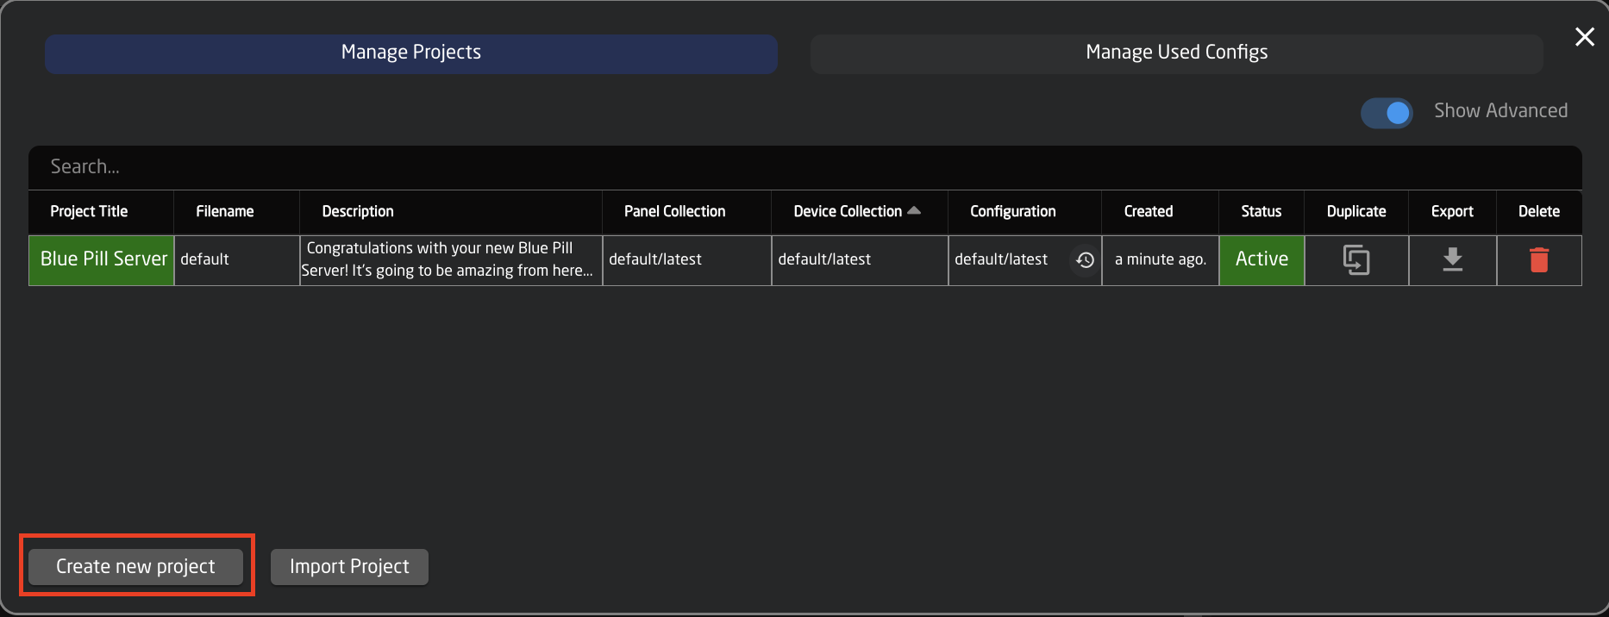This screenshot has height=617, width=1609.
Task: Click the green Active status cell
Action: [x=1262, y=259]
